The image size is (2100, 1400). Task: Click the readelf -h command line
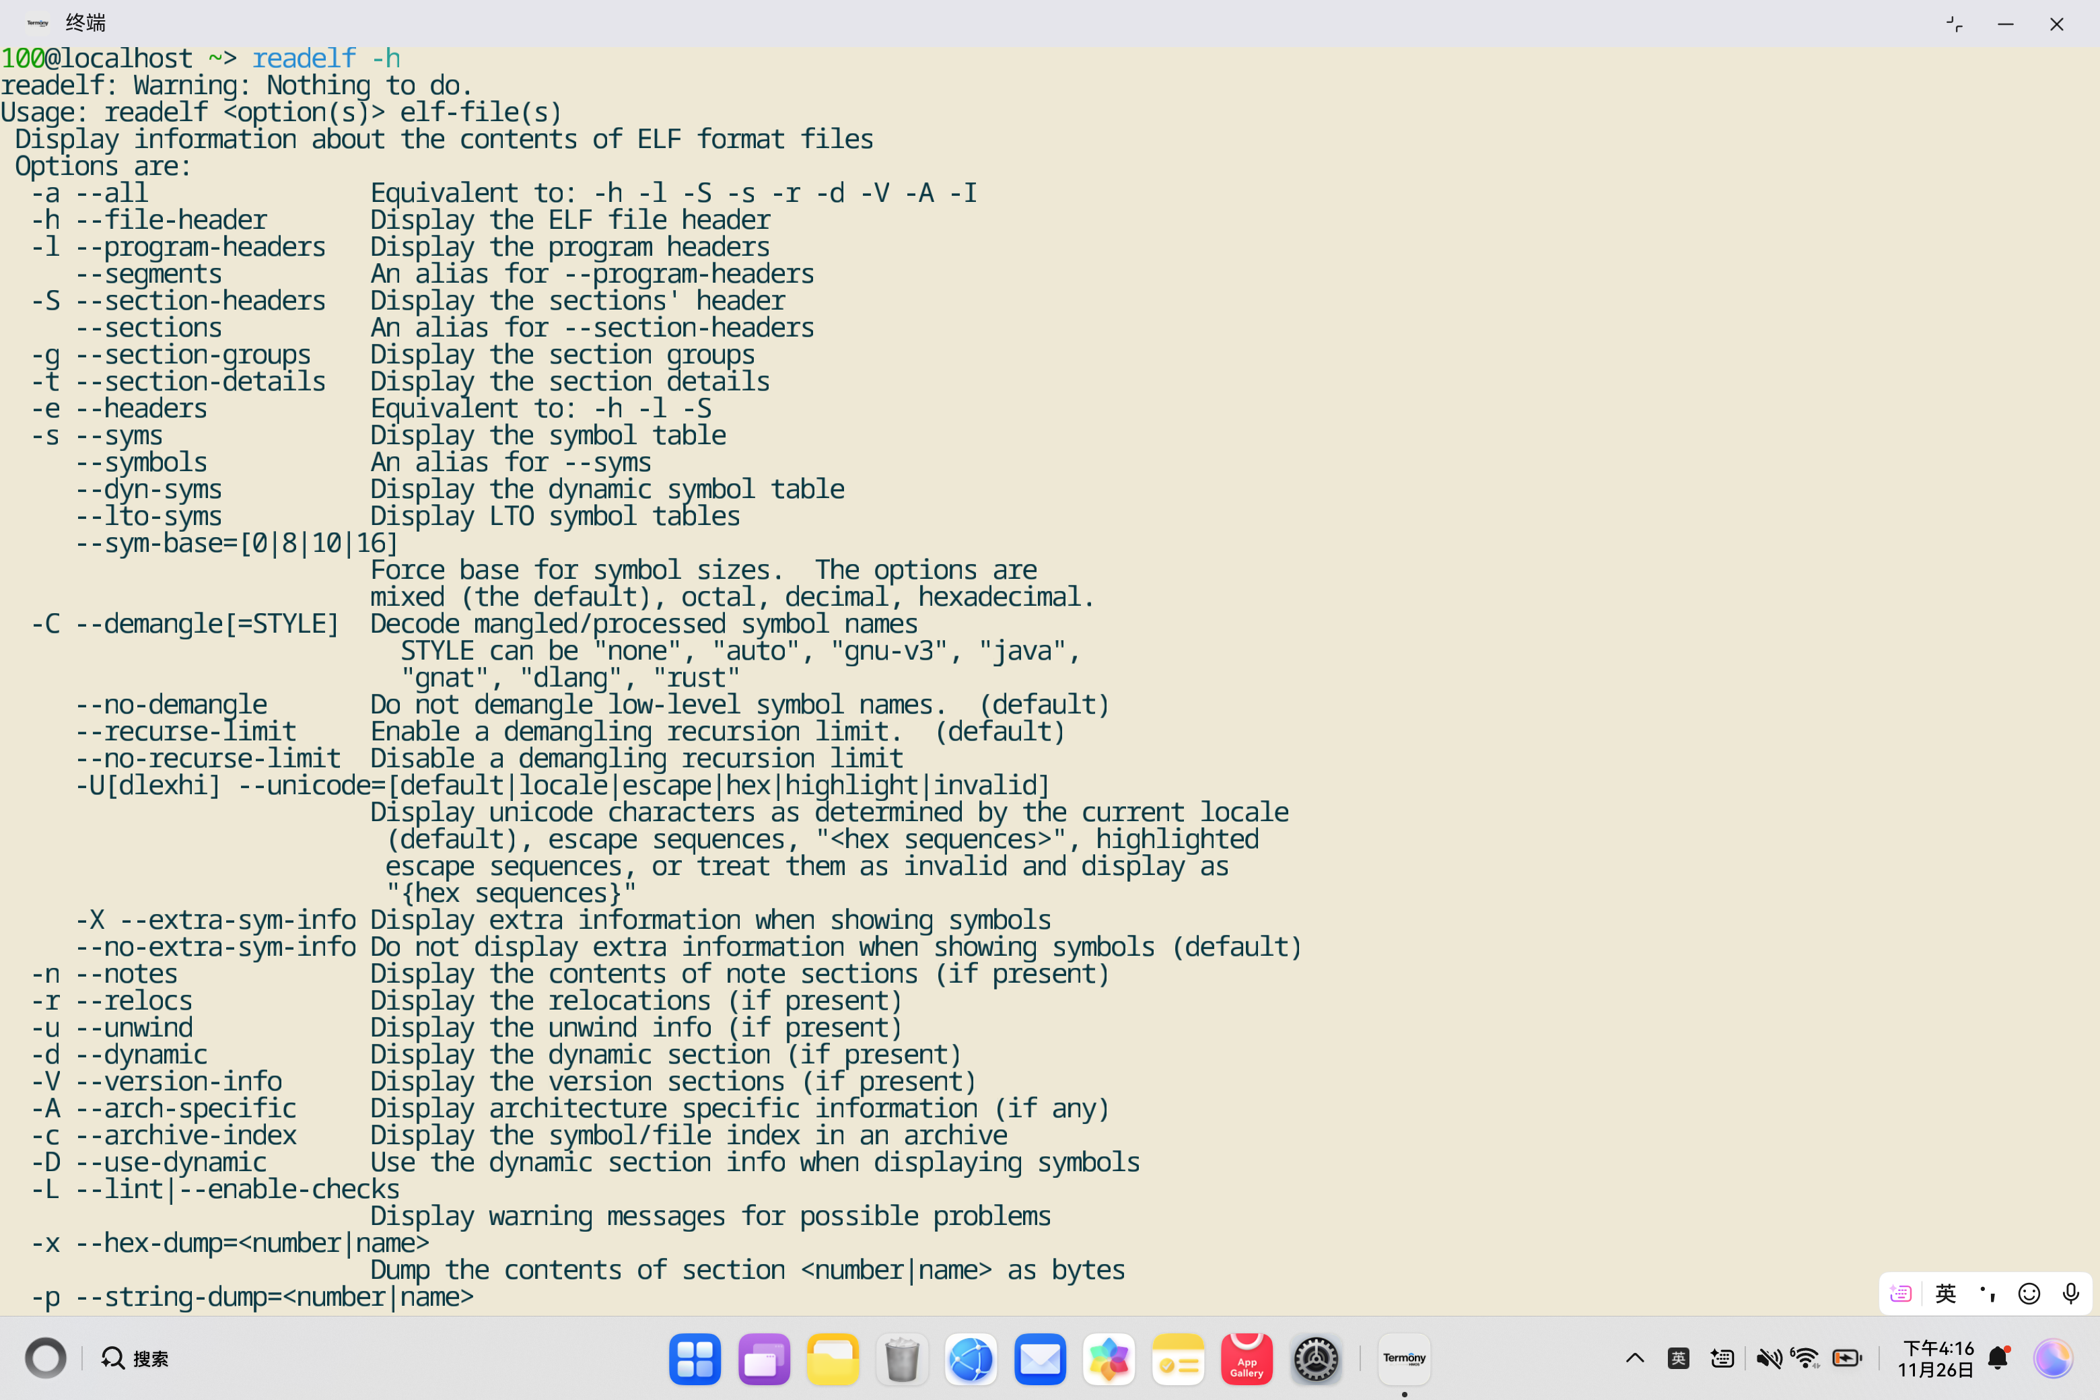(325, 58)
